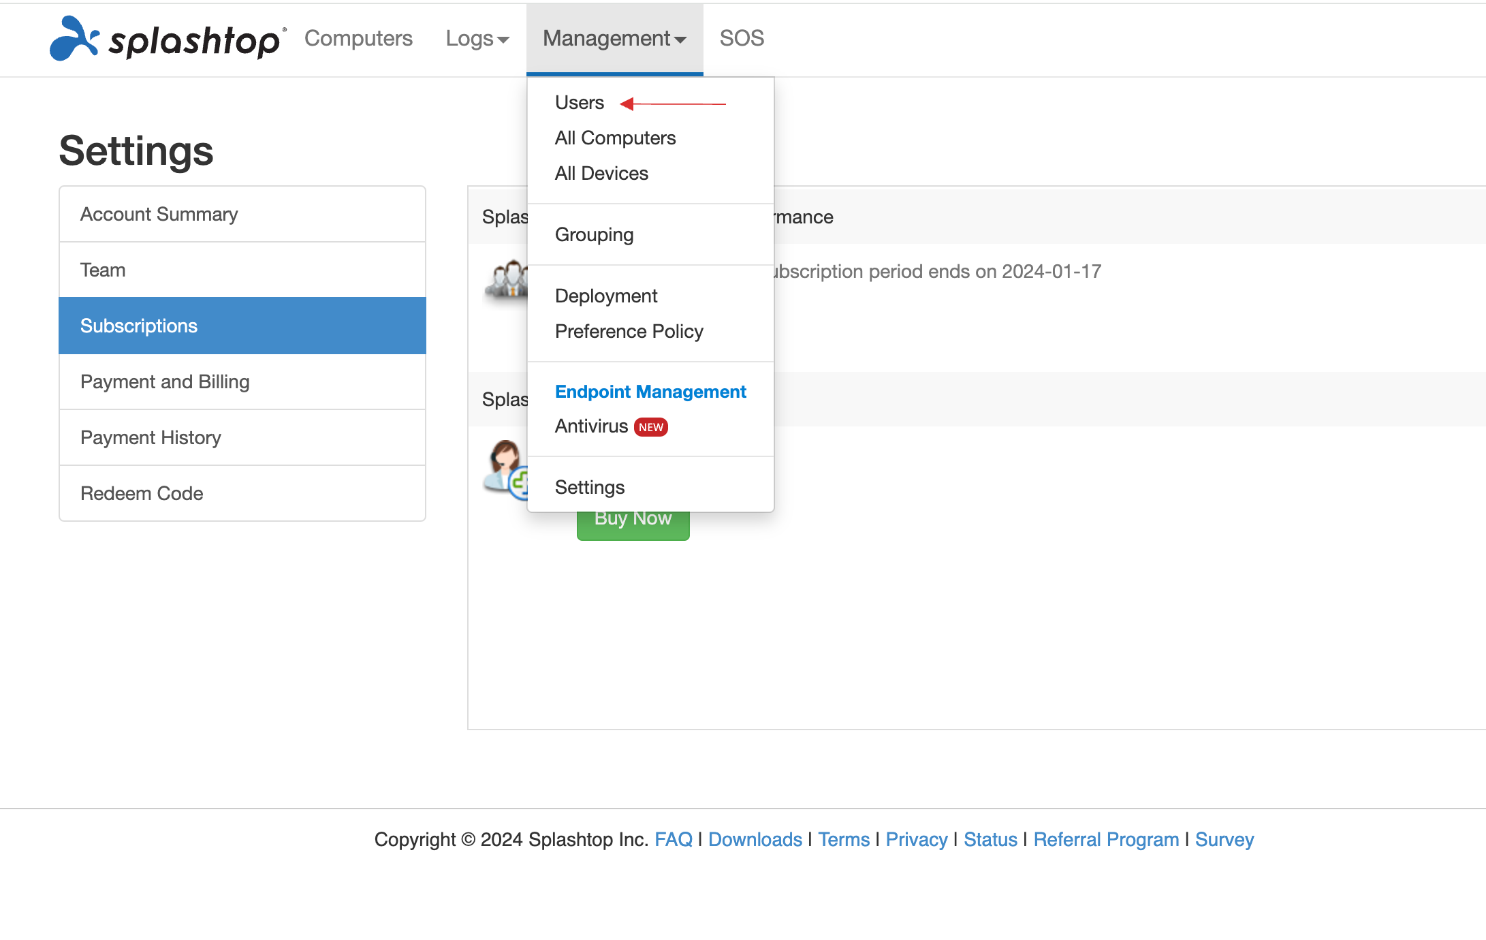The image size is (1486, 940).
Task: Select Preference Policy
Action: [x=629, y=331]
